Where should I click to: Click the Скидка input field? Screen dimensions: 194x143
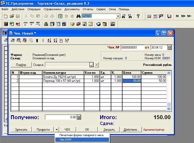tap(67, 65)
